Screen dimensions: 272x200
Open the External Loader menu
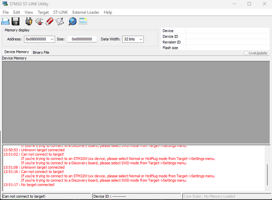86,12
